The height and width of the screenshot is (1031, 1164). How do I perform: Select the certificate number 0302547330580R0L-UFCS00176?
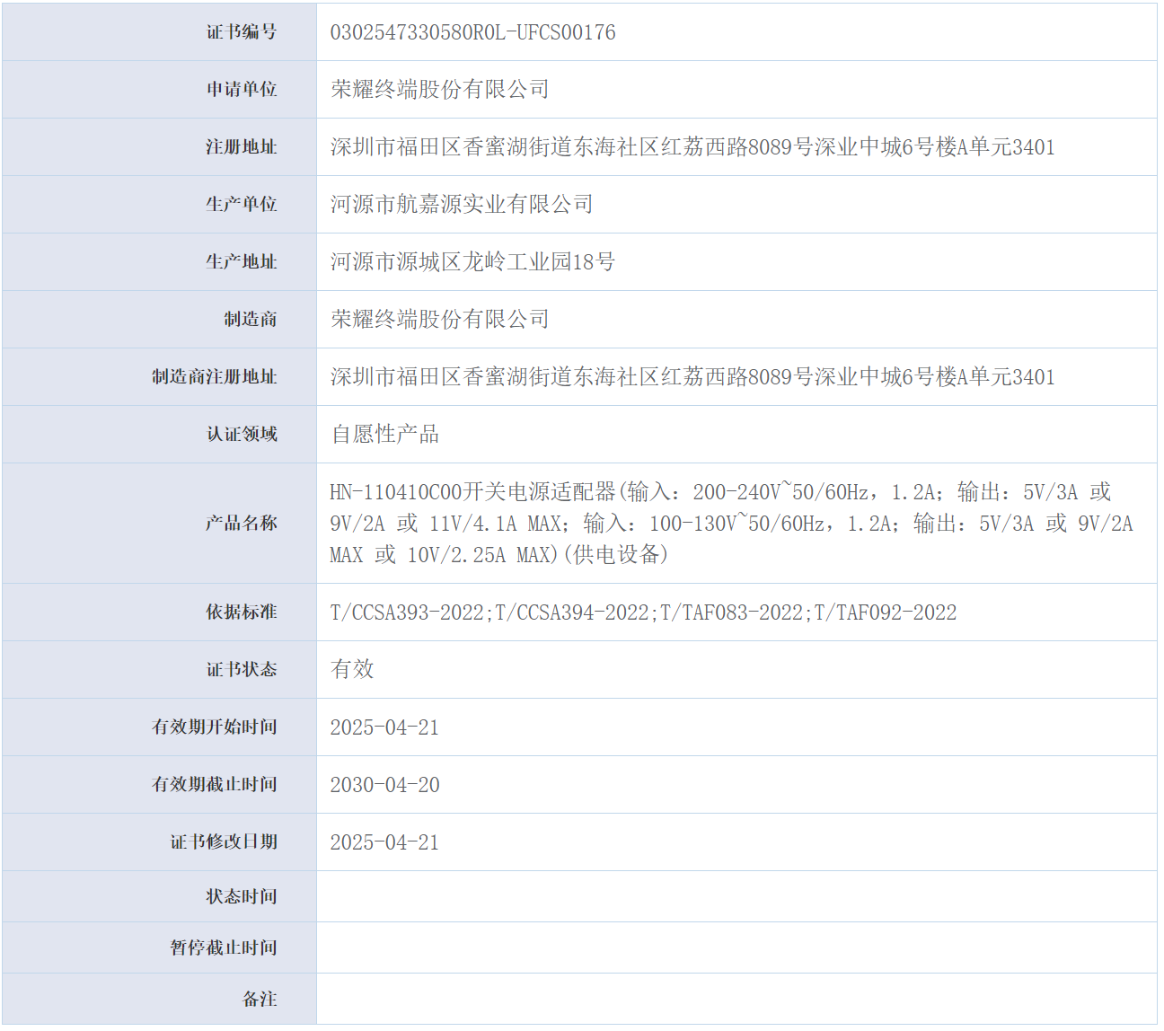tap(472, 32)
